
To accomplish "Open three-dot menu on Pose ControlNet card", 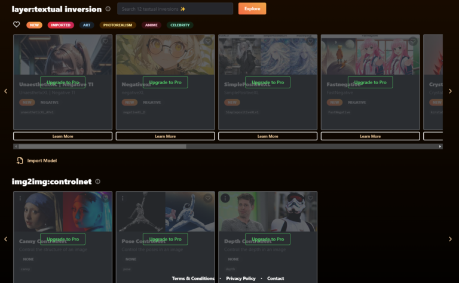I will point(122,198).
